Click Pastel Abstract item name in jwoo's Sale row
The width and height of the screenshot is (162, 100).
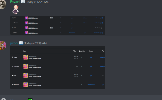coord(35,58)
